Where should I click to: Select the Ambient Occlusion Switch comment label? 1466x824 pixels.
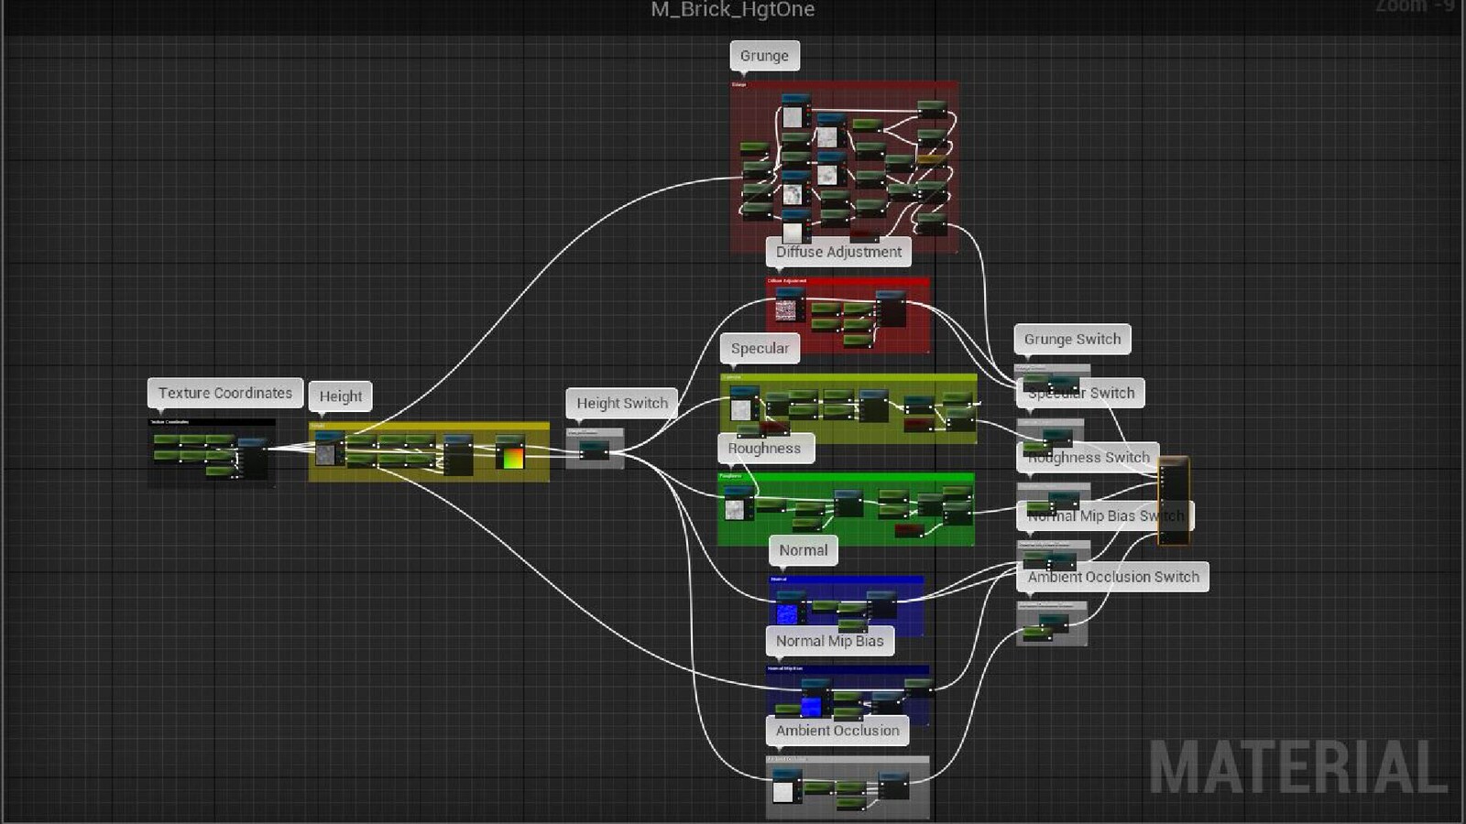pyautogui.click(x=1112, y=577)
